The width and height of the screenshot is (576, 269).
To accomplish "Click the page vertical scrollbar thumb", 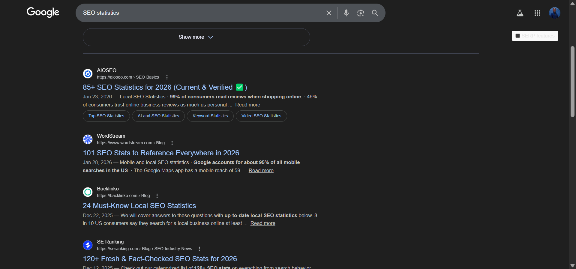I will click(x=572, y=82).
